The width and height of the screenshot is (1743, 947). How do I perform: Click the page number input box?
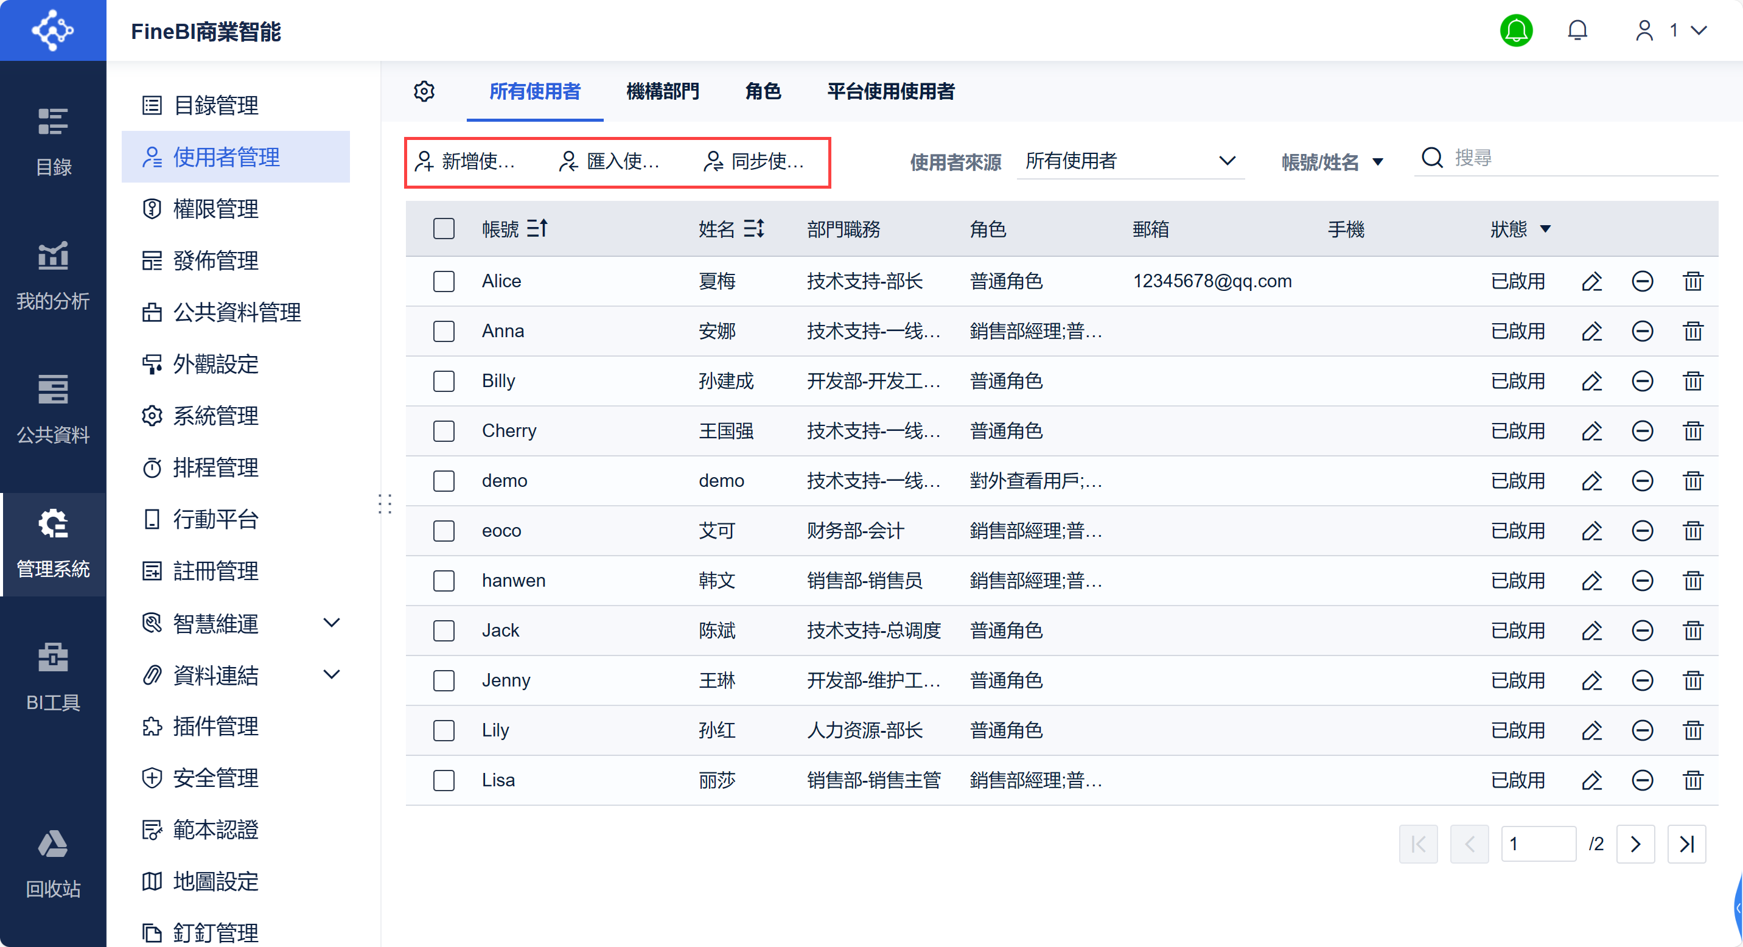(1539, 844)
